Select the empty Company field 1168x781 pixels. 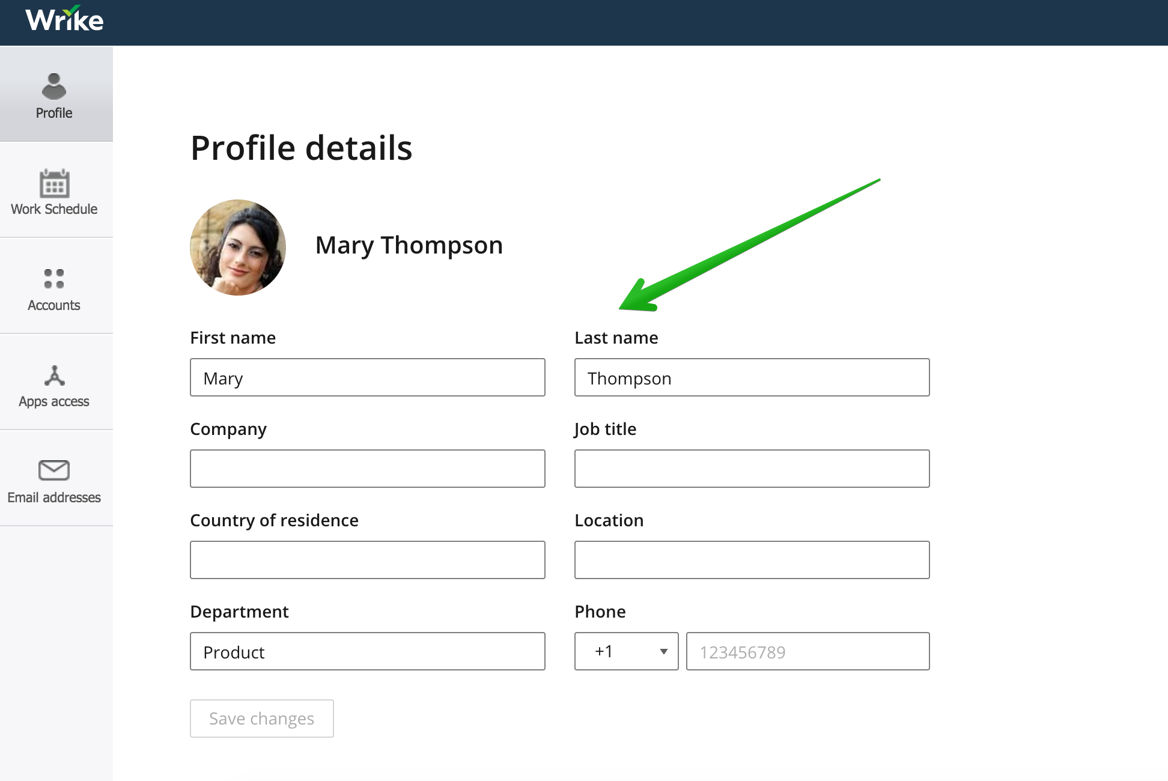(x=367, y=469)
